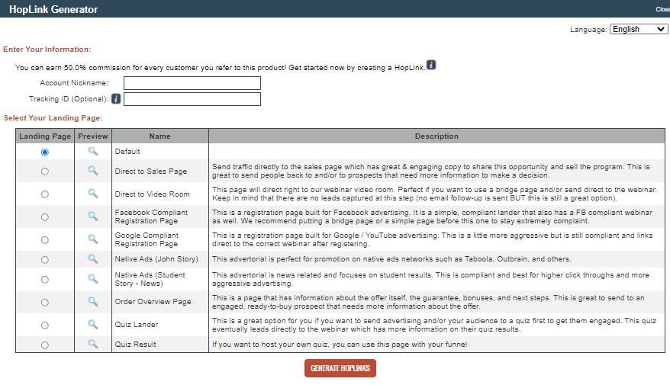Image resolution: width=670 pixels, height=388 pixels.
Task: Click 'Quiz Lander' name text
Action: coord(137,325)
